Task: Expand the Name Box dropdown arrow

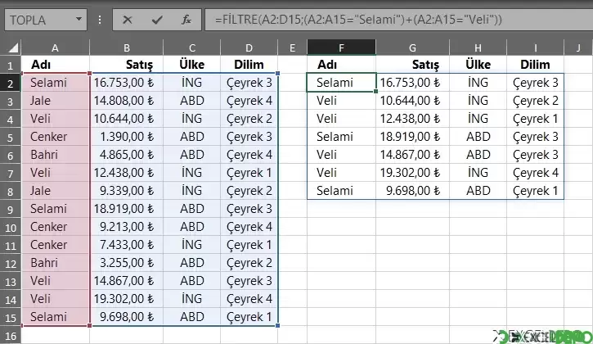Action: (79, 19)
